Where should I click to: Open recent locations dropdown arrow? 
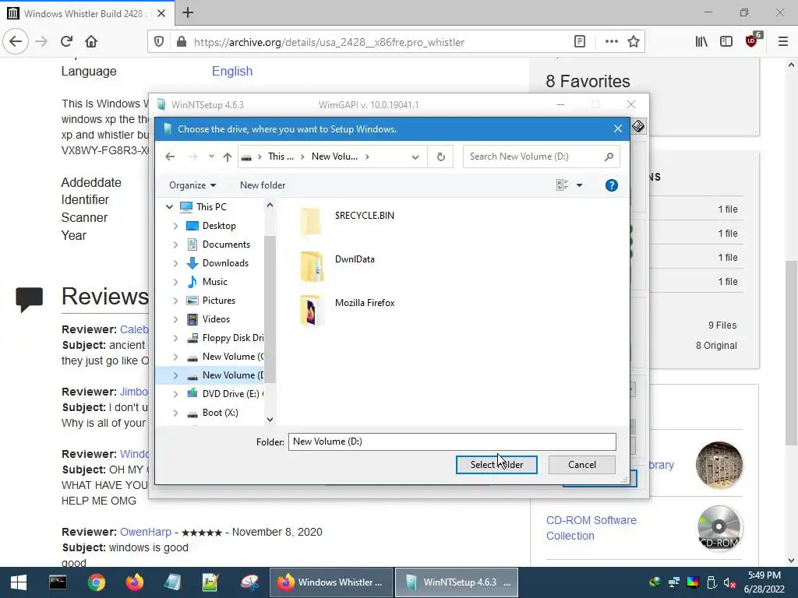click(211, 157)
